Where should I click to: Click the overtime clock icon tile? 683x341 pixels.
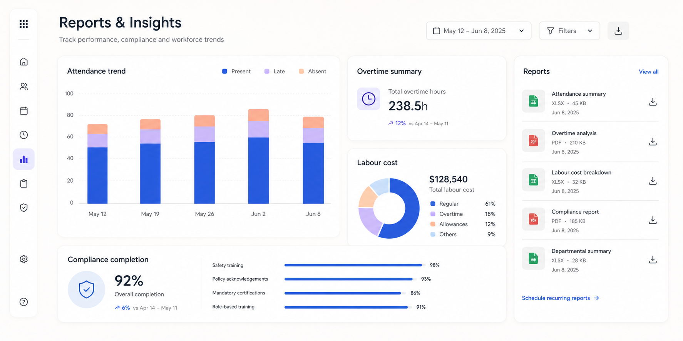tap(368, 99)
